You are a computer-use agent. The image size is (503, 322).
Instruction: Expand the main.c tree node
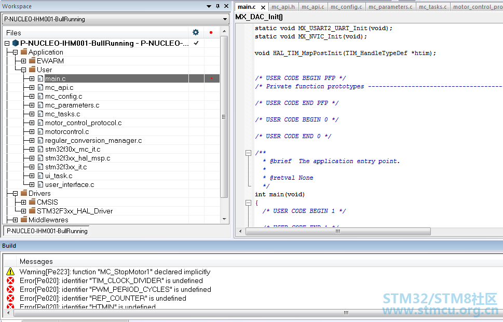pos(32,78)
